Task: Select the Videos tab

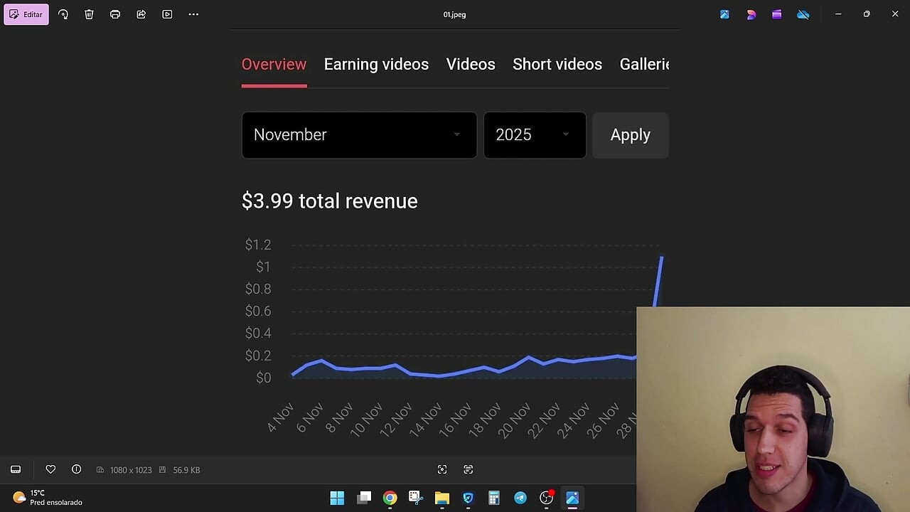Action: point(471,65)
